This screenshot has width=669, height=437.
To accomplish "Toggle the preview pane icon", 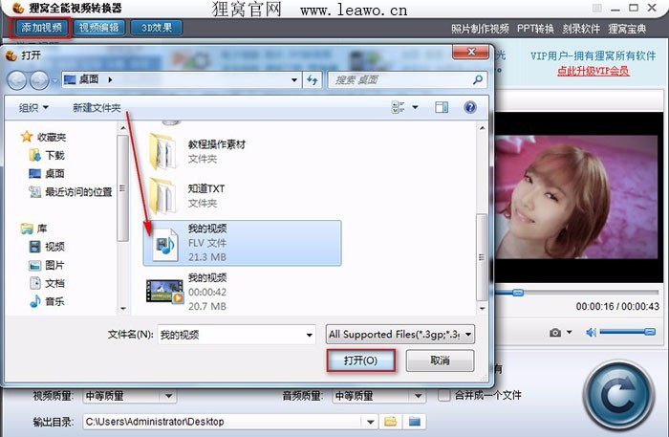I will pyautogui.click(x=442, y=107).
